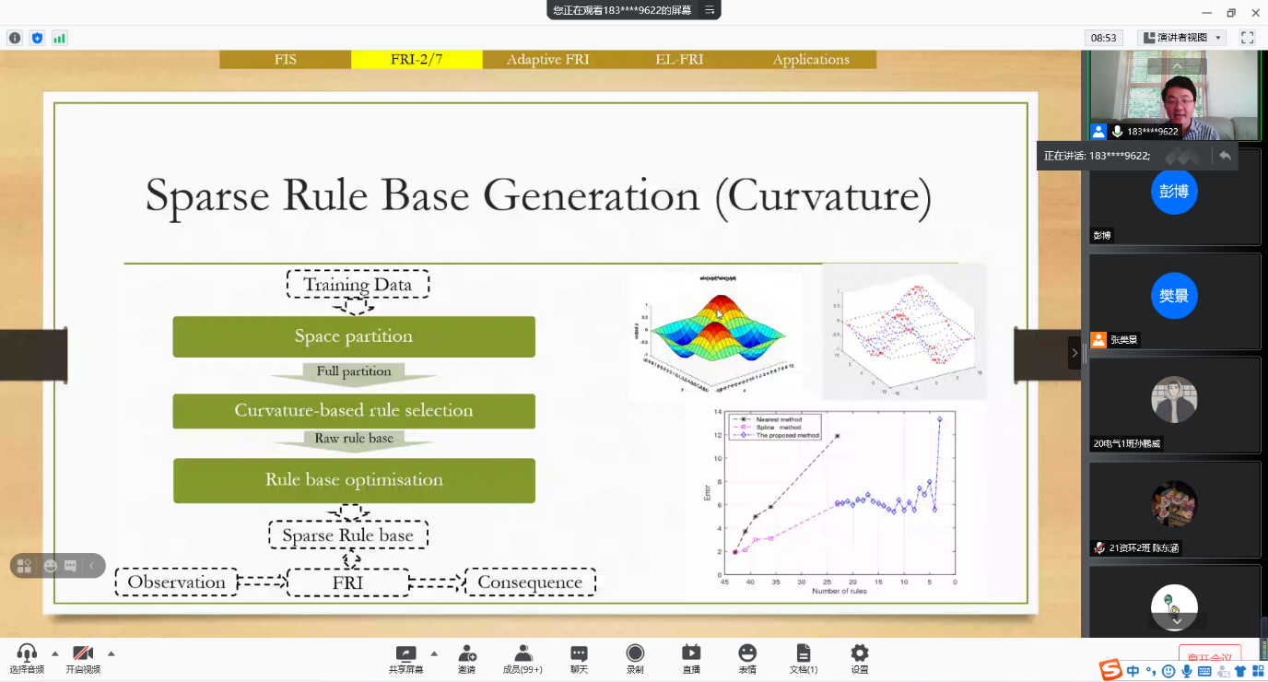1268x682 pixels.
Task: Open 表情 emoji reactions
Action: (x=747, y=658)
